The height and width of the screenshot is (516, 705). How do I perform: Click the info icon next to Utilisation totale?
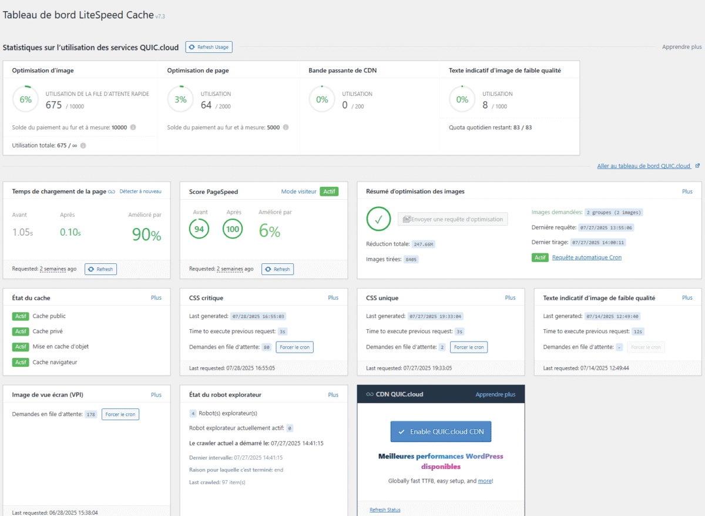point(83,146)
